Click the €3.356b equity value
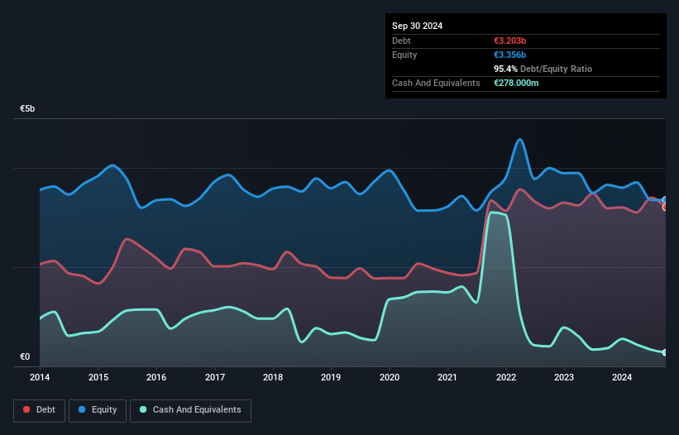This screenshot has height=435, width=679. (509, 55)
